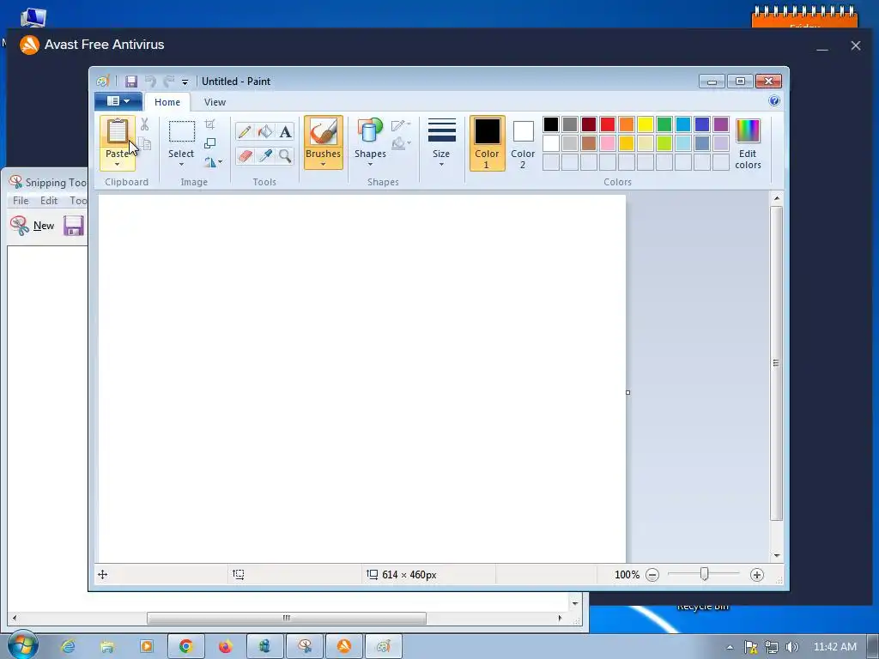Viewport: 879px width, 659px height.
Task: Expand the Rotate or flip dropdown
Action: click(x=213, y=162)
